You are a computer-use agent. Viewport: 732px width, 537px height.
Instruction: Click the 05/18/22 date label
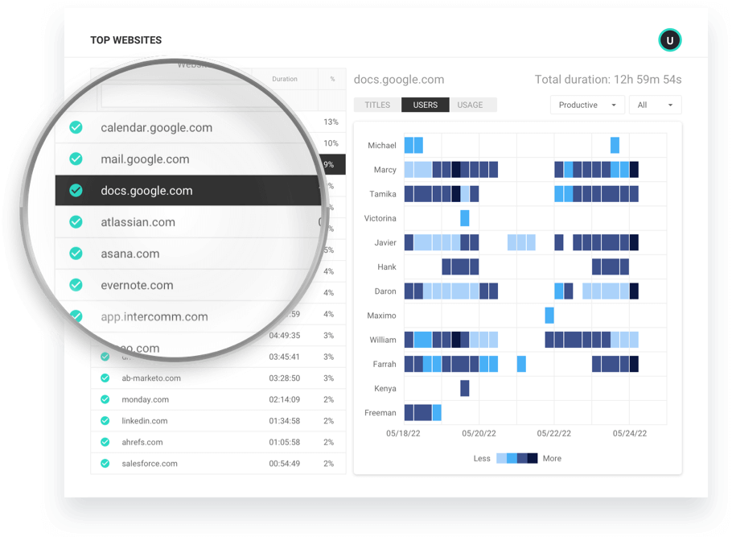[x=403, y=433]
